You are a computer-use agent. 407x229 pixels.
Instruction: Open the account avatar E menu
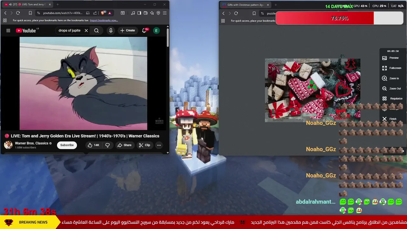(156, 31)
